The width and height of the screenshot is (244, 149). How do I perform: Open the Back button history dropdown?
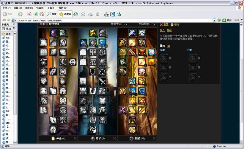click(x=15, y=14)
